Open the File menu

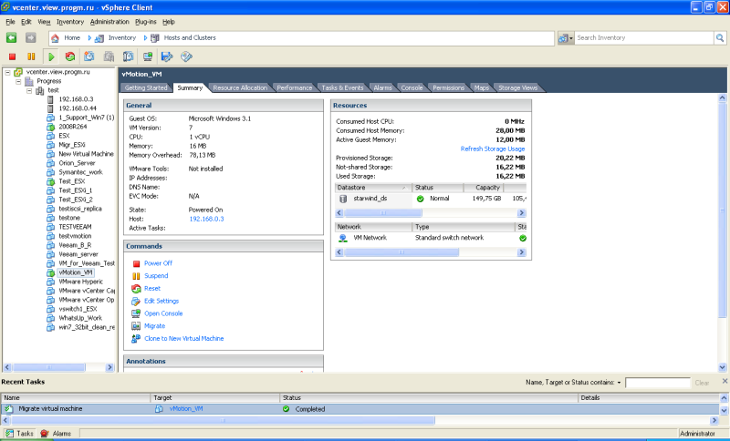click(x=10, y=22)
